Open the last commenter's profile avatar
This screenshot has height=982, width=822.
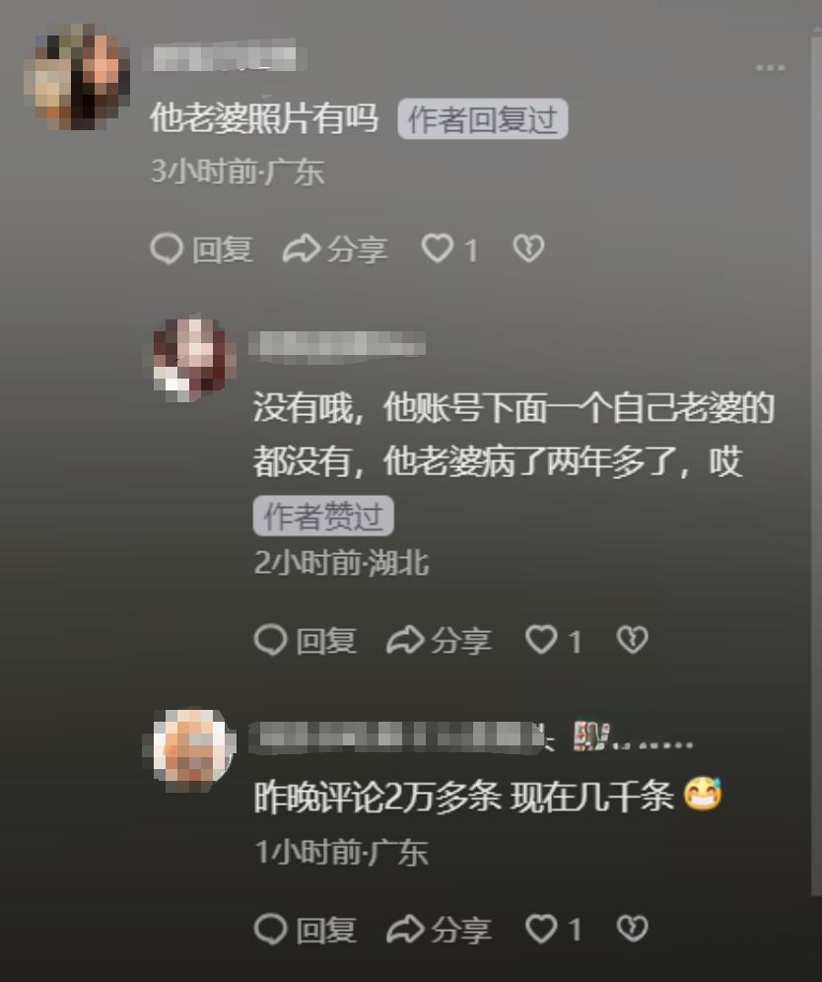(194, 750)
